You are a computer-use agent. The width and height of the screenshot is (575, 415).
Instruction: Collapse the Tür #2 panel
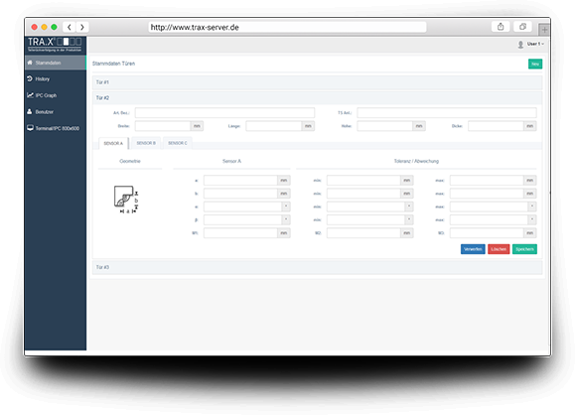[317, 98]
